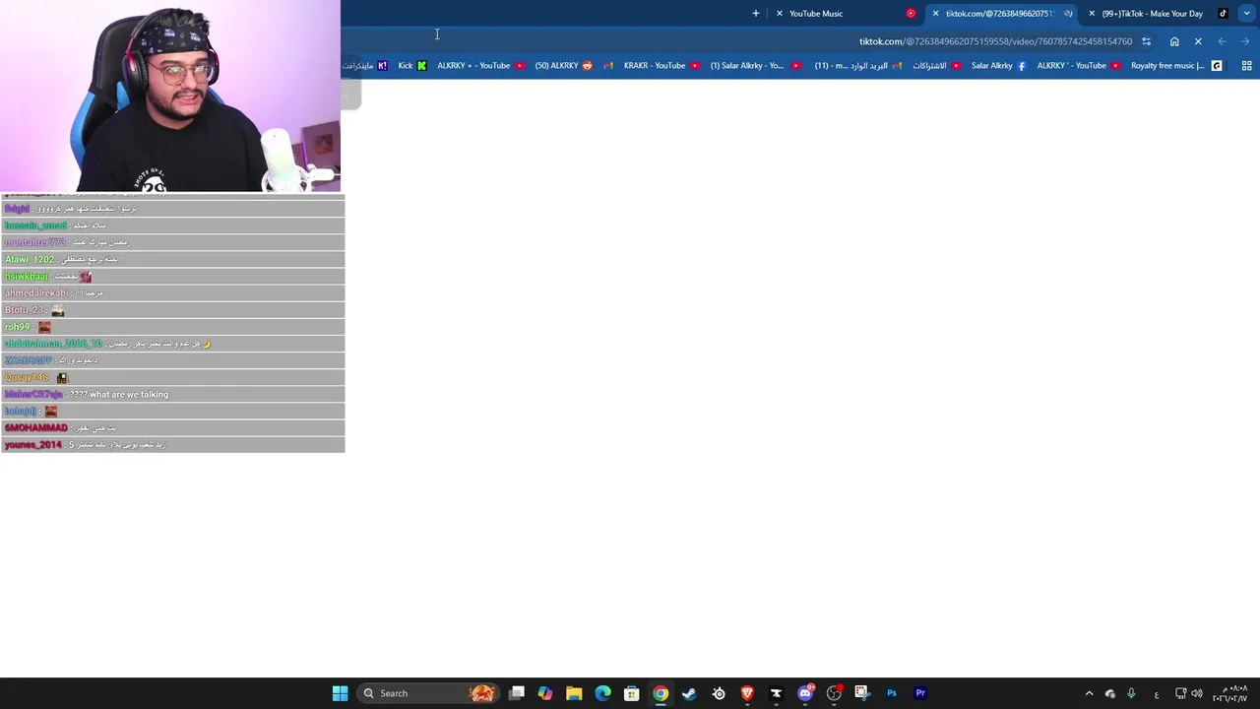Open OBS Studio from the taskbar
The height and width of the screenshot is (709, 1260).
834,693
